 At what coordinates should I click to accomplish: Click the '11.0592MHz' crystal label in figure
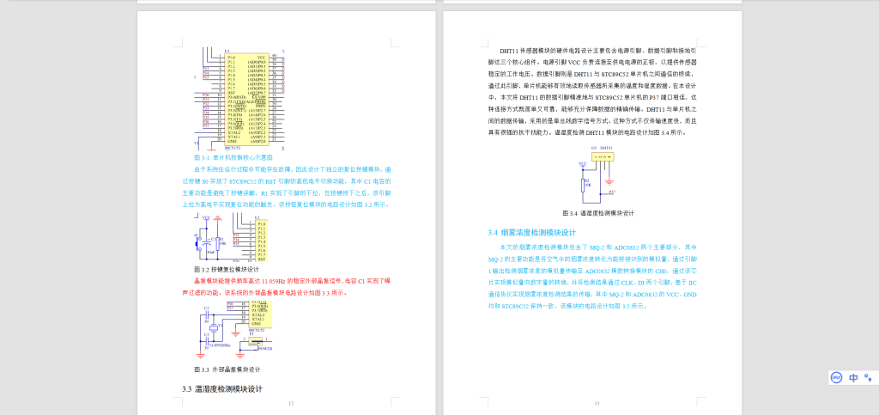pos(220,345)
